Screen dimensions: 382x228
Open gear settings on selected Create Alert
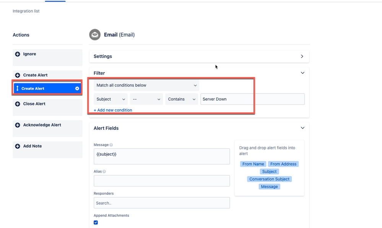(x=77, y=89)
